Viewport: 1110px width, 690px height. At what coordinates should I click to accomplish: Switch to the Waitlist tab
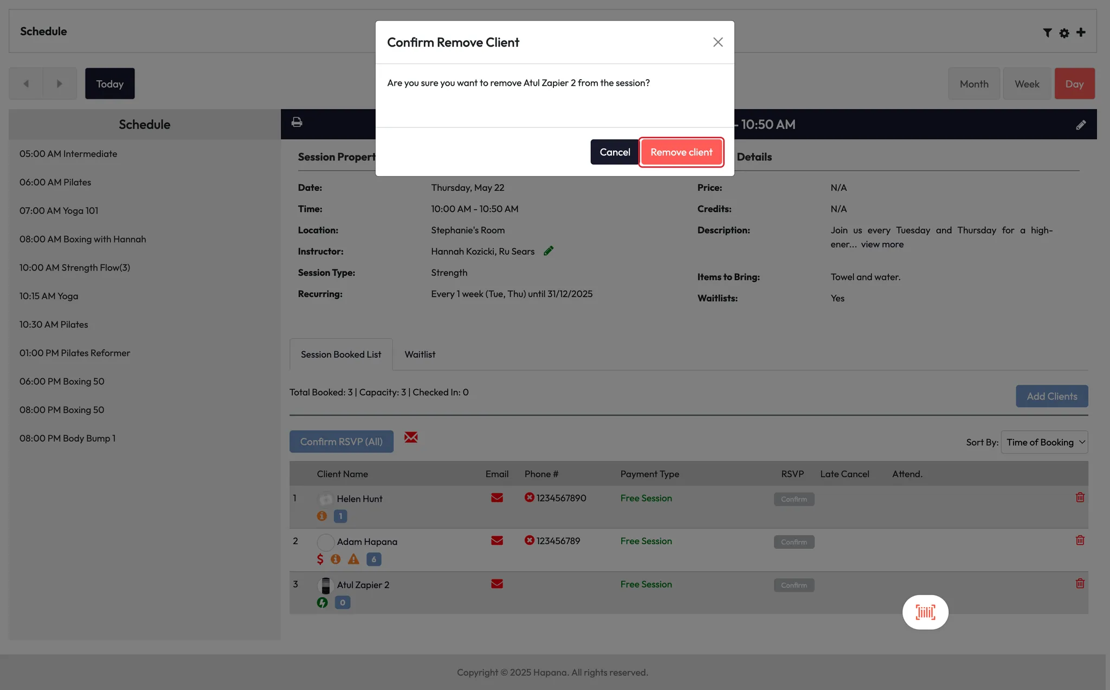click(x=420, y=354)
